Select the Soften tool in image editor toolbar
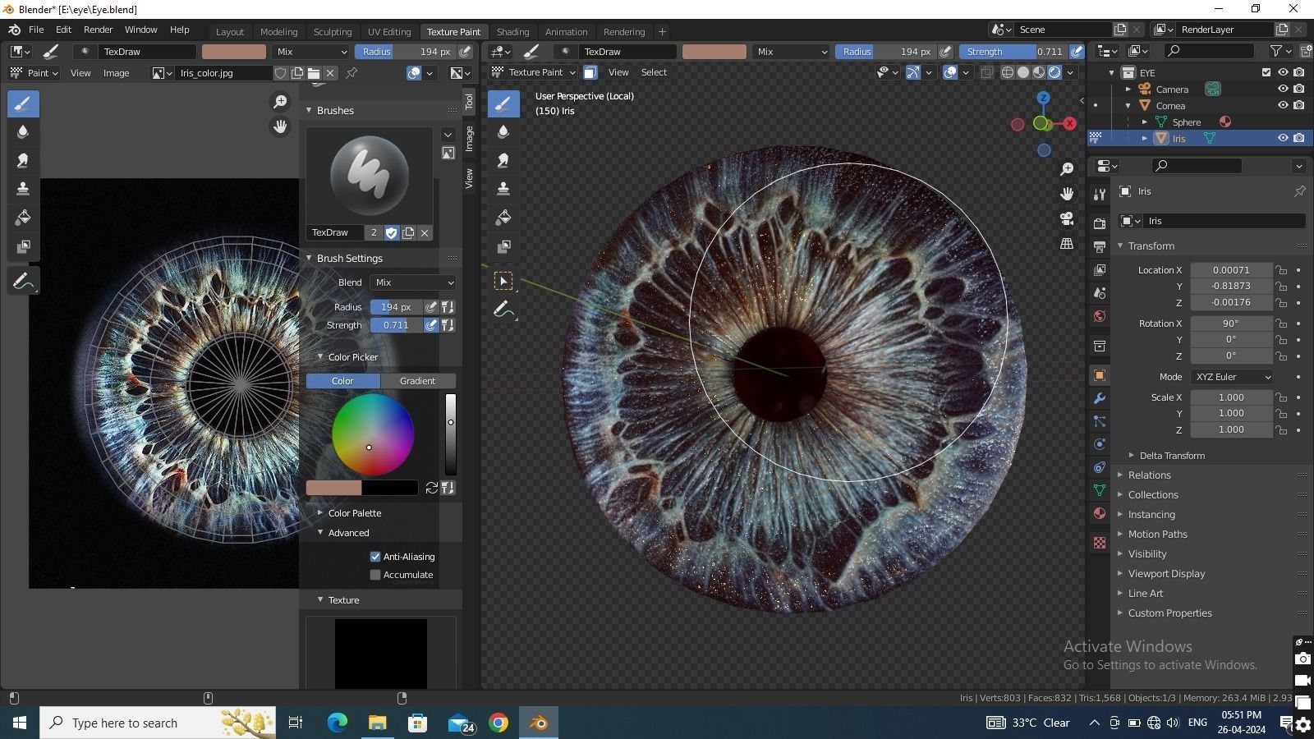The height and width of the screenshot is (739, 1314). click(x=23, y=131)
